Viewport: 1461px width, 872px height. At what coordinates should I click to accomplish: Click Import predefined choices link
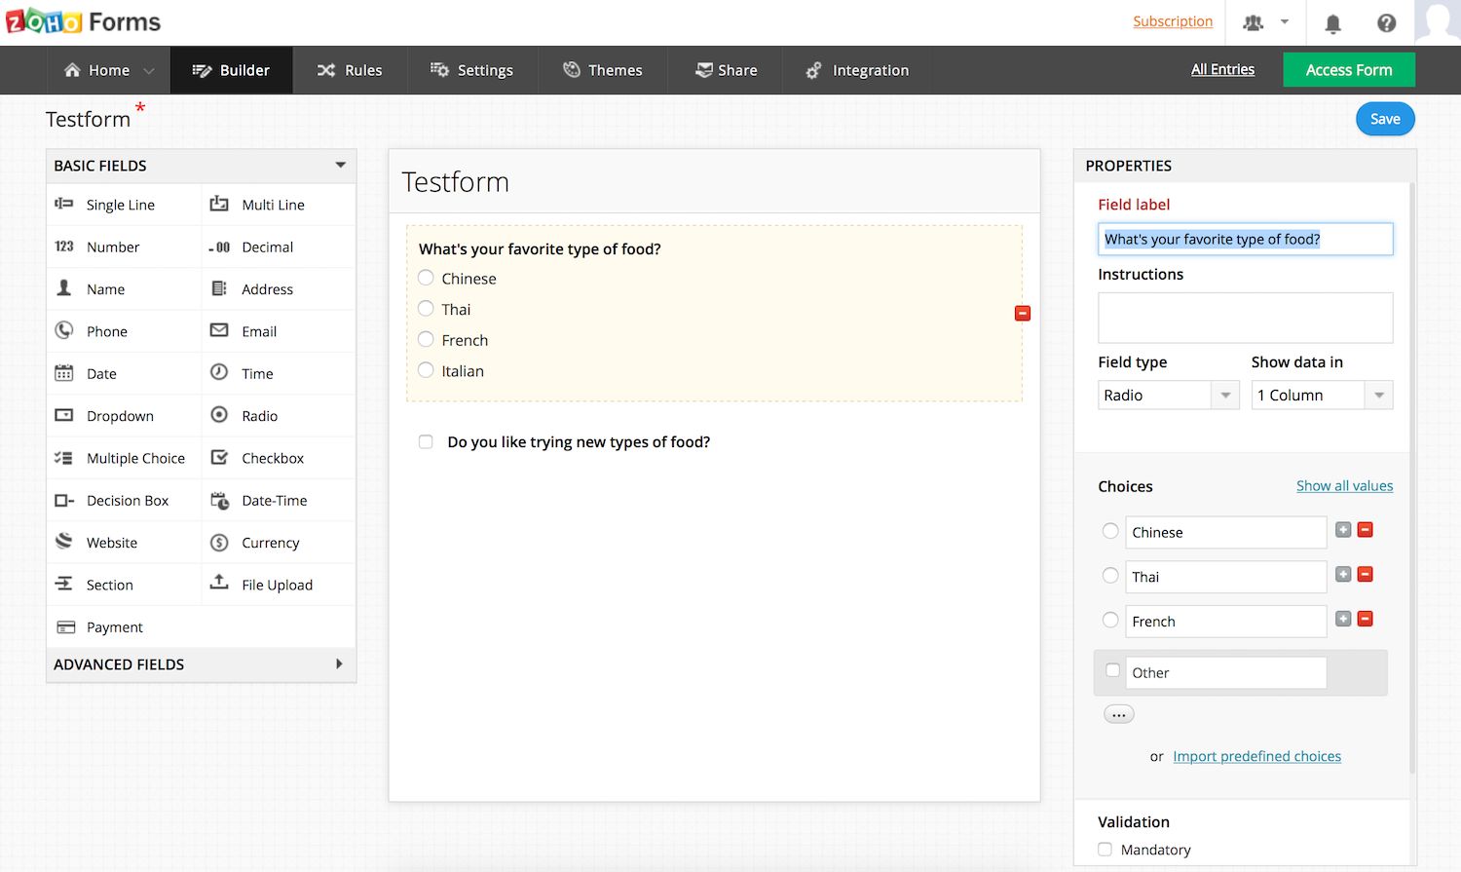[x=1256, y=756]
